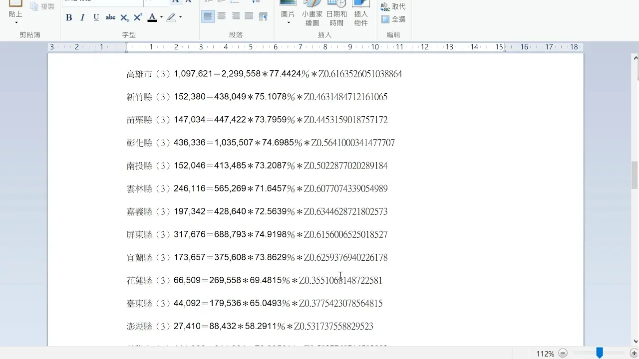The width and height of the screenshot is (639, 359).
Task: Open the paragraph settings dialog icon
Action: pos(263,16)
